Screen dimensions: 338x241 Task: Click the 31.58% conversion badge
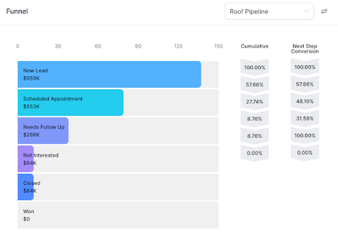pyautogui.click(x=305, y=118)
